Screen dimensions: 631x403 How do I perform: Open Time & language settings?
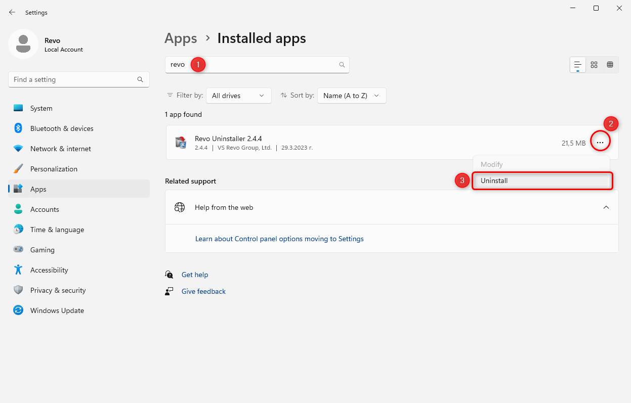79,230
